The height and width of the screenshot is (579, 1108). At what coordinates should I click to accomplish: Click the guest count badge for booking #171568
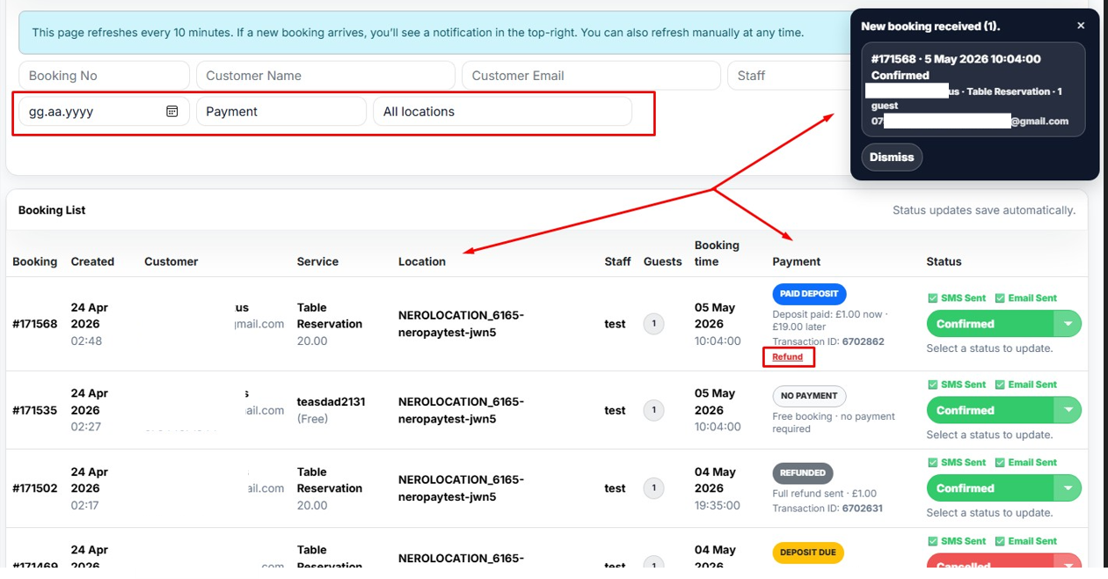(653, 324)
